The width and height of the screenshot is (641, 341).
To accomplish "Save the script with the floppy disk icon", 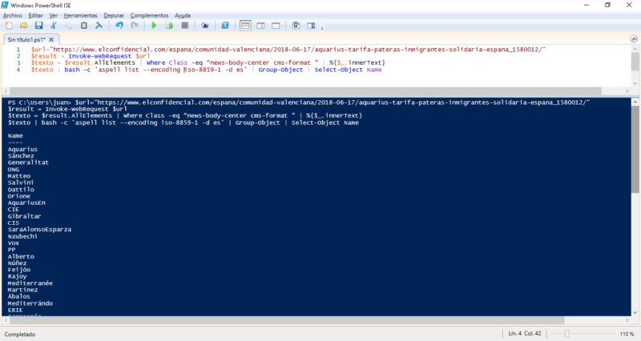I will (37, 26).
